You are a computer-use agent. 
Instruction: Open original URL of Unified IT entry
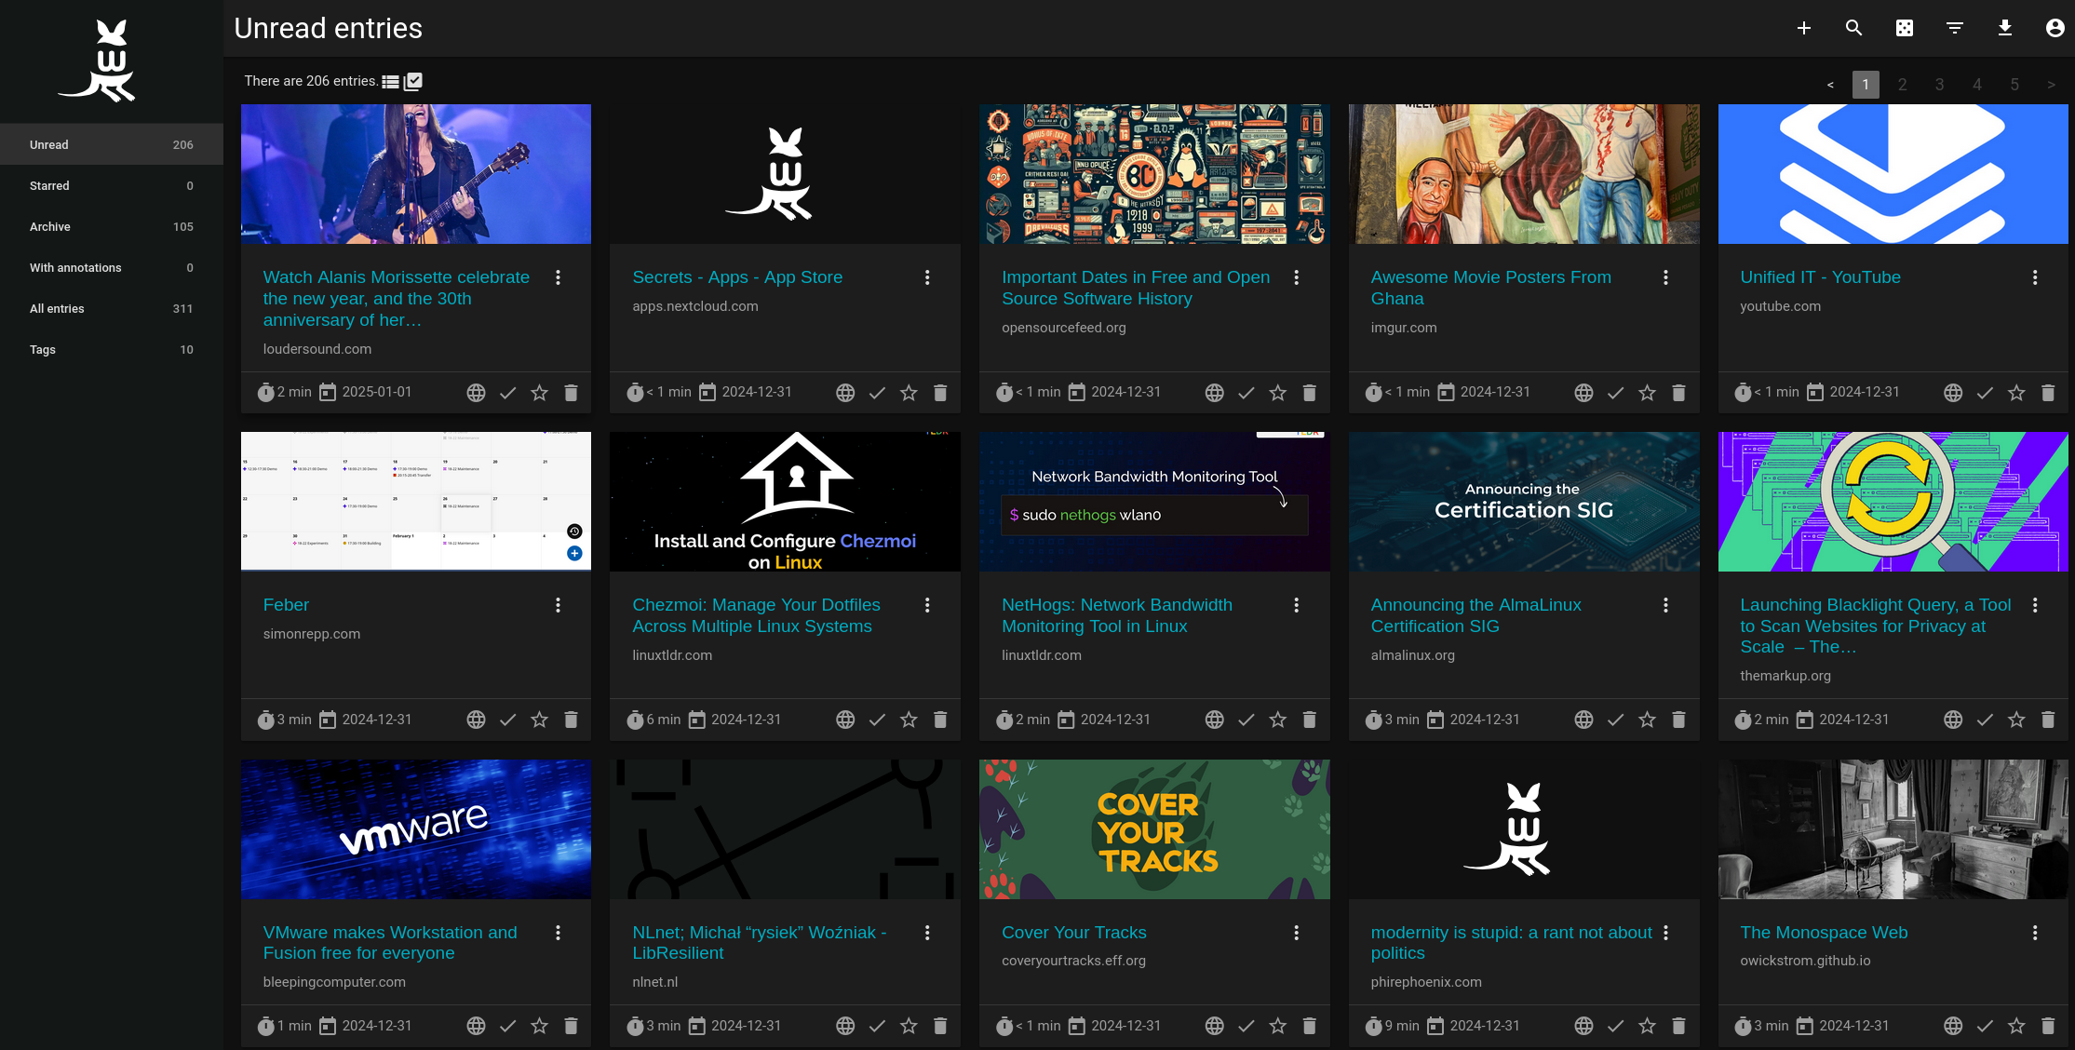1953,393
